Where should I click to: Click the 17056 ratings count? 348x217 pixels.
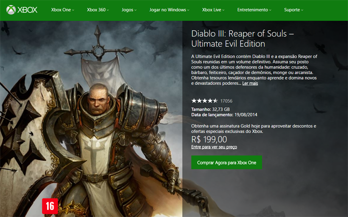(x=226, y=101)
